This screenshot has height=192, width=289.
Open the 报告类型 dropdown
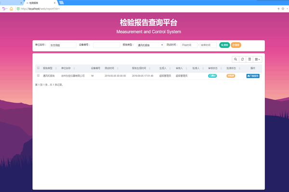[x=150, y=45]
